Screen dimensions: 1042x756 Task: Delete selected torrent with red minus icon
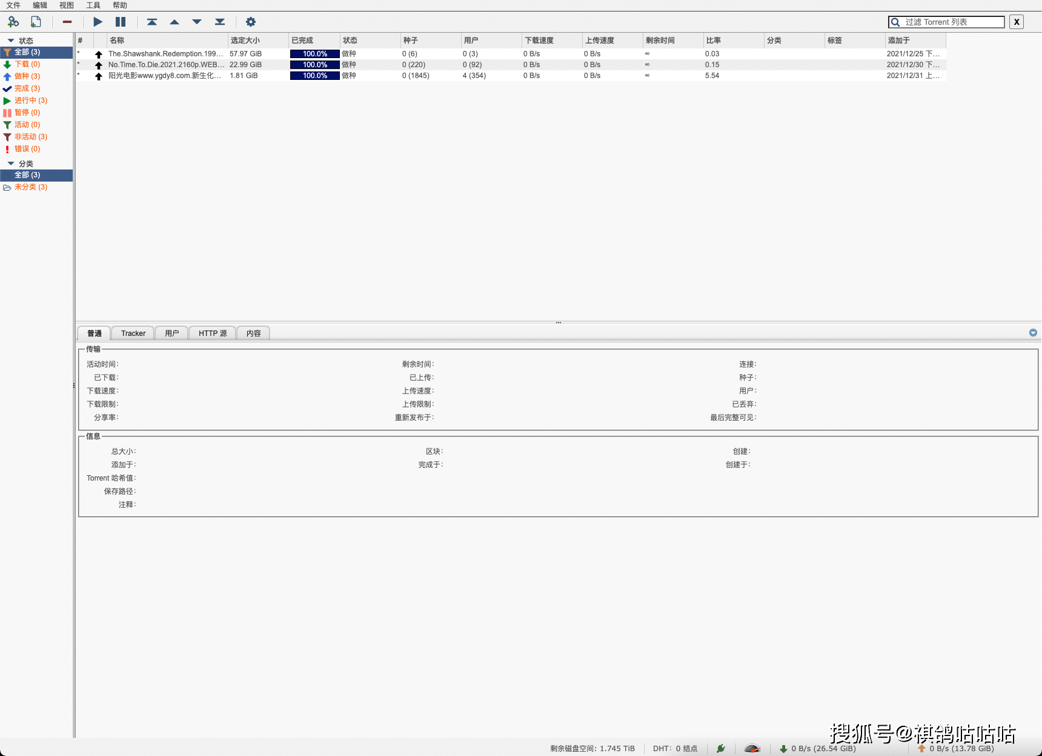(67, 22)
